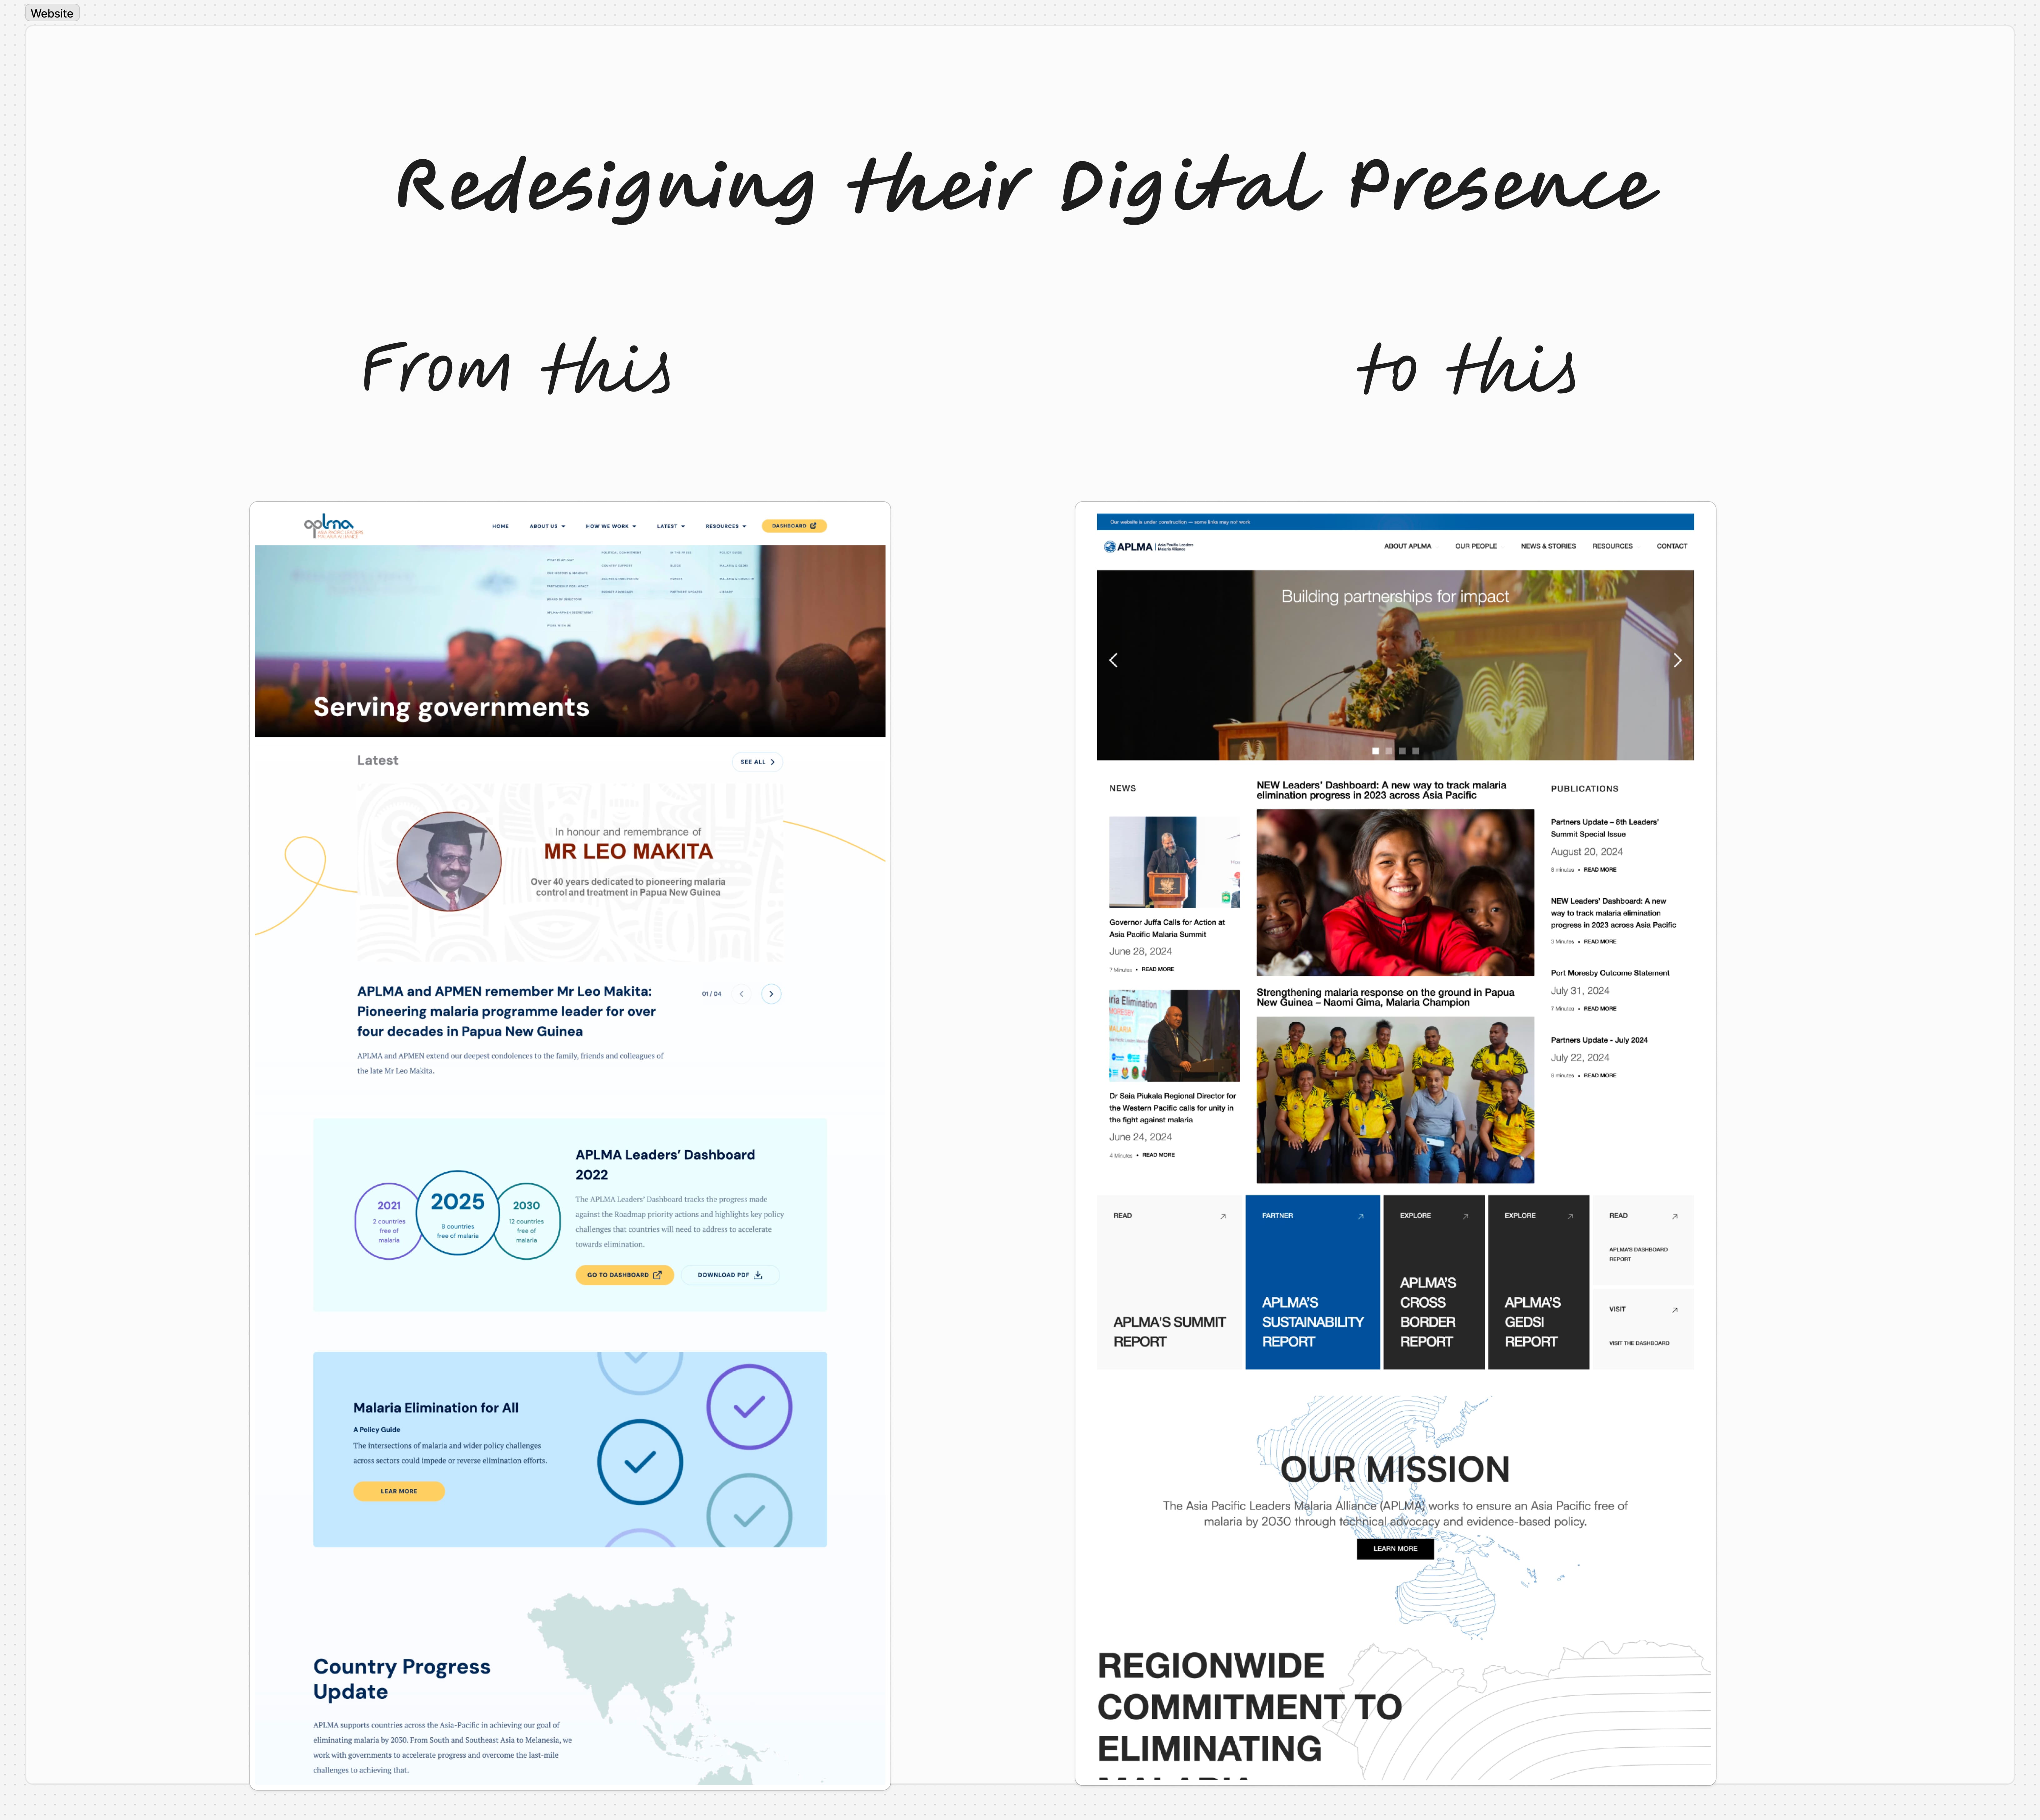Click arrow icon on CROSS BORDER REPORT card
2040x1820 pixels.
[x=1466, y=1217]
